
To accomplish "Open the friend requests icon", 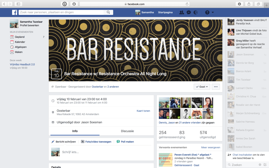I will 181,12.
